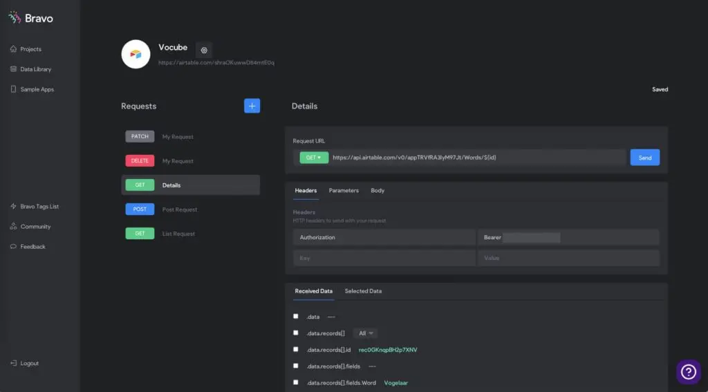Check the .data checkbox

tap(296, 316)
